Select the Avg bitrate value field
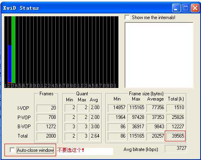201x160 pixels. tap(176, 149)
